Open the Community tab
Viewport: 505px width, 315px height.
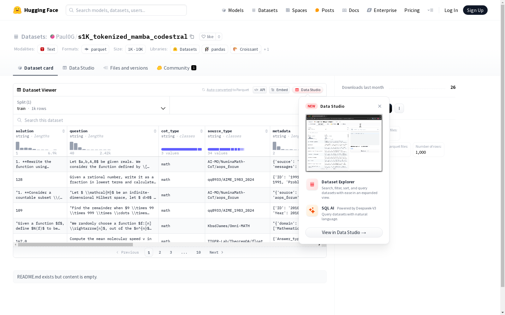(x=176, y=68)
